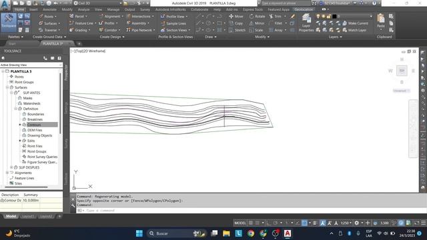The image size is (427, 240).
Task: Select the Copy tool in Modify panel
Action: click(236, 23)
